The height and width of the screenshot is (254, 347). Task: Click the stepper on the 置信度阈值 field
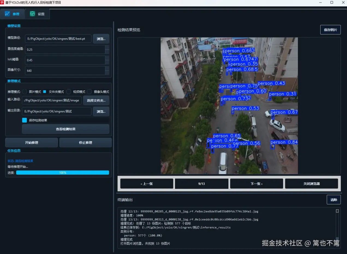(x=108, y=50)
